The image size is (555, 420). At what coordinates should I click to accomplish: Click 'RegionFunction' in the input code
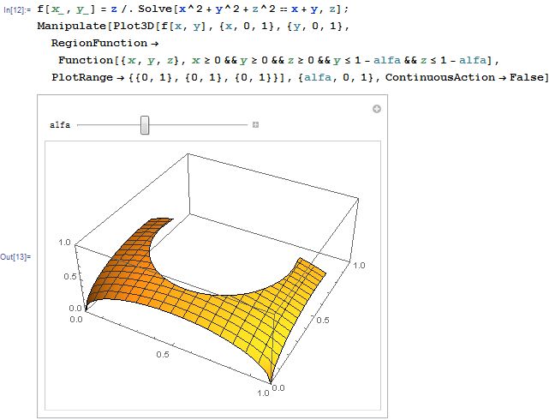pos(99,43)
